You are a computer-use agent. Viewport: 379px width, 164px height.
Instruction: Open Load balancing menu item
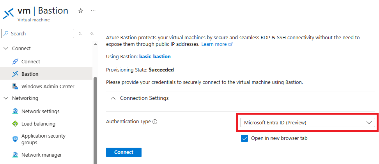pyautogui.click(x=38, y=124)
